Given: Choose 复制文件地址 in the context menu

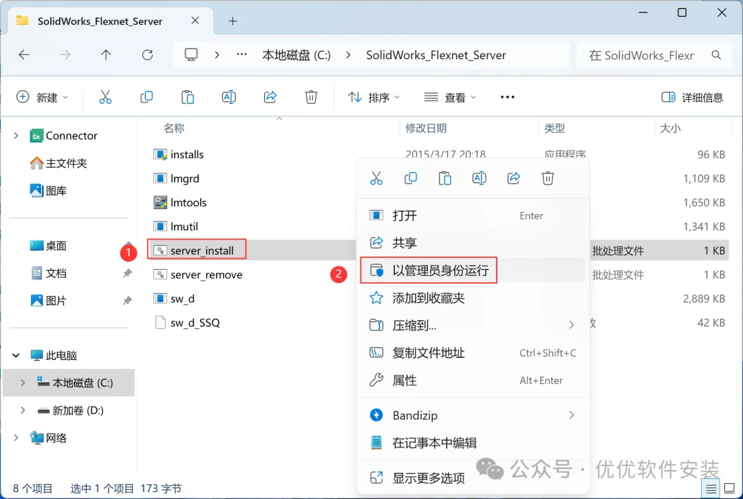Looking at the screenshot, I should [473, 352].
